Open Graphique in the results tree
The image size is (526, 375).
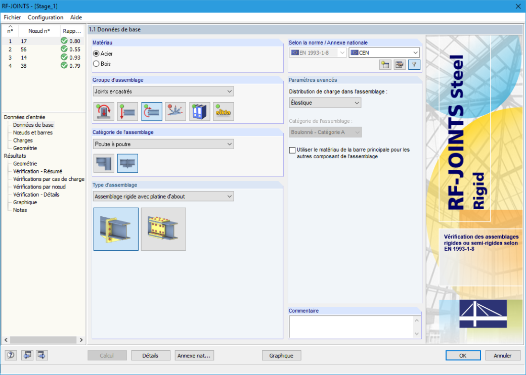(x=25, y=203)
